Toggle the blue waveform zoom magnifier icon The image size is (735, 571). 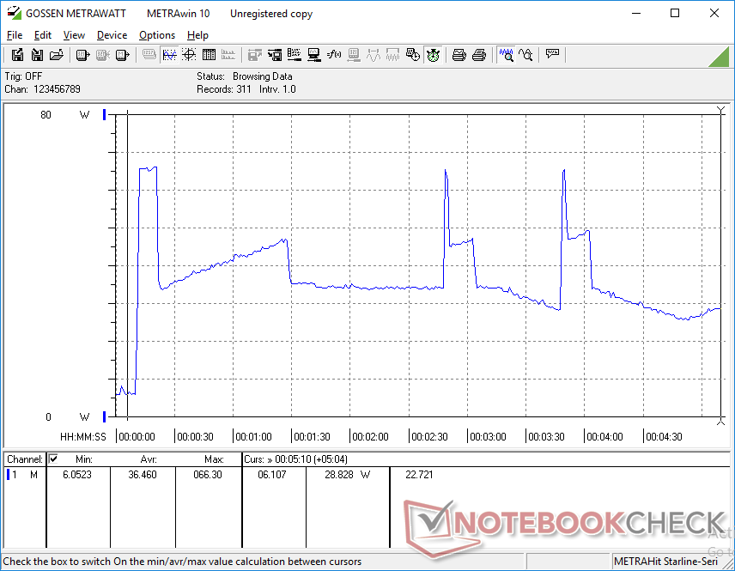click(507, 55)
